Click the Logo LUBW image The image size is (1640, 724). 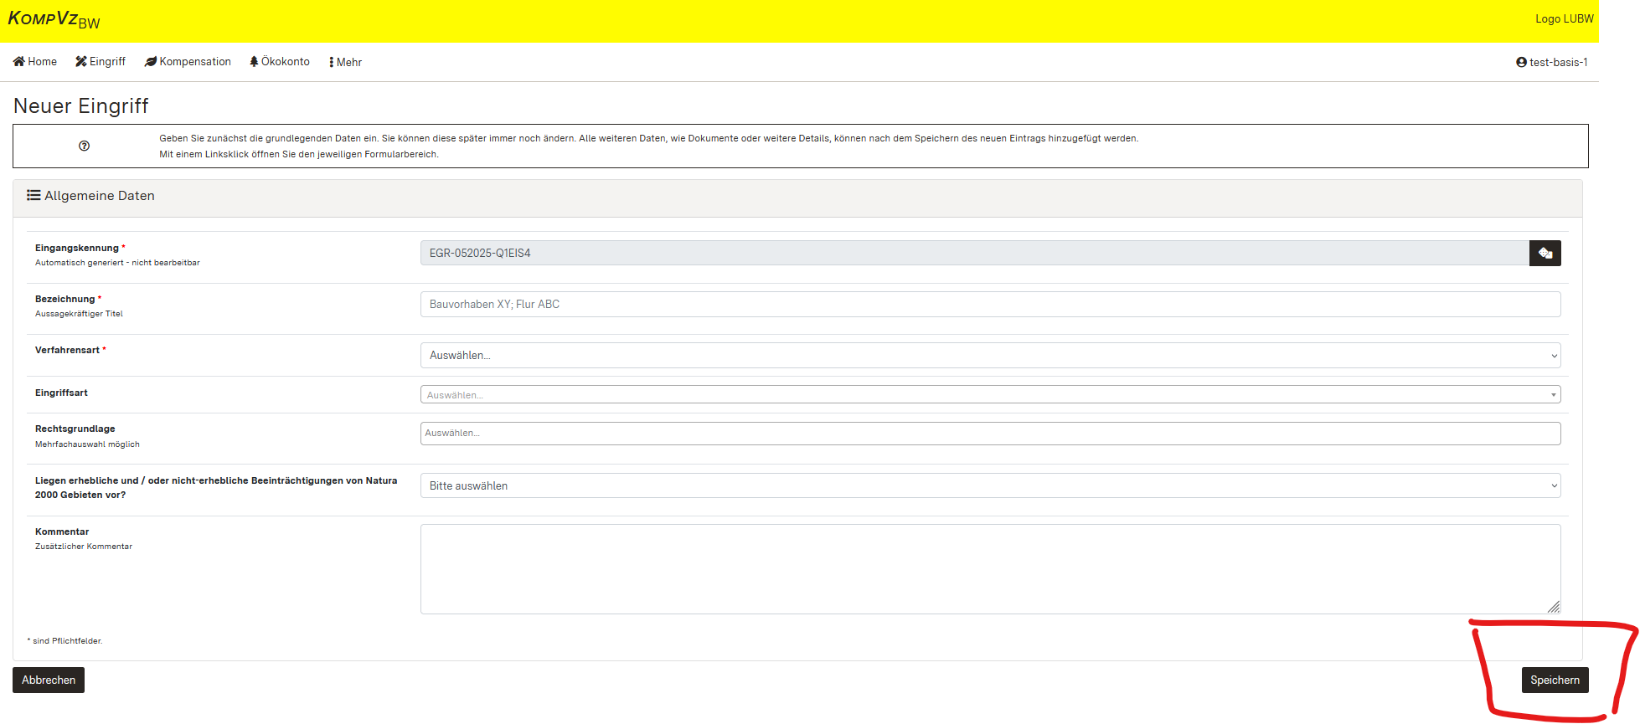(1564, 18)
